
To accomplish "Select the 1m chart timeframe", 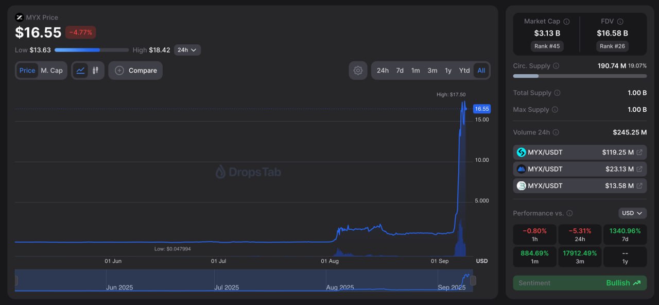I will (415, 71).
